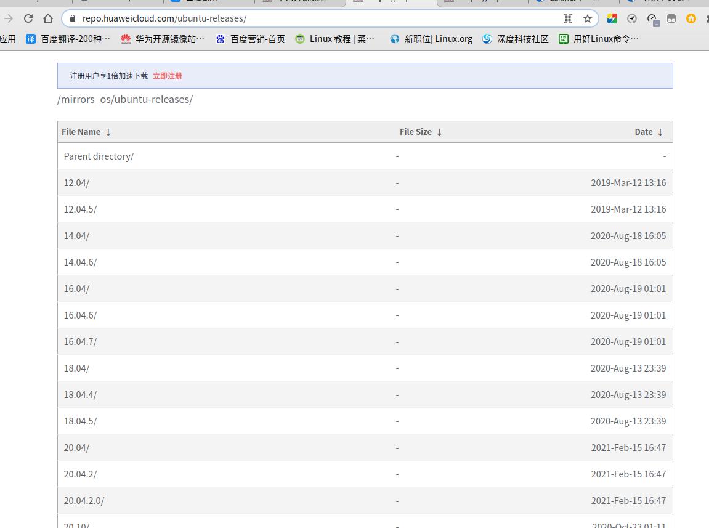Sort the table by Date
The width and height of the screenshot is (709, 528).
pyautogui.click(x=649, y=132)
